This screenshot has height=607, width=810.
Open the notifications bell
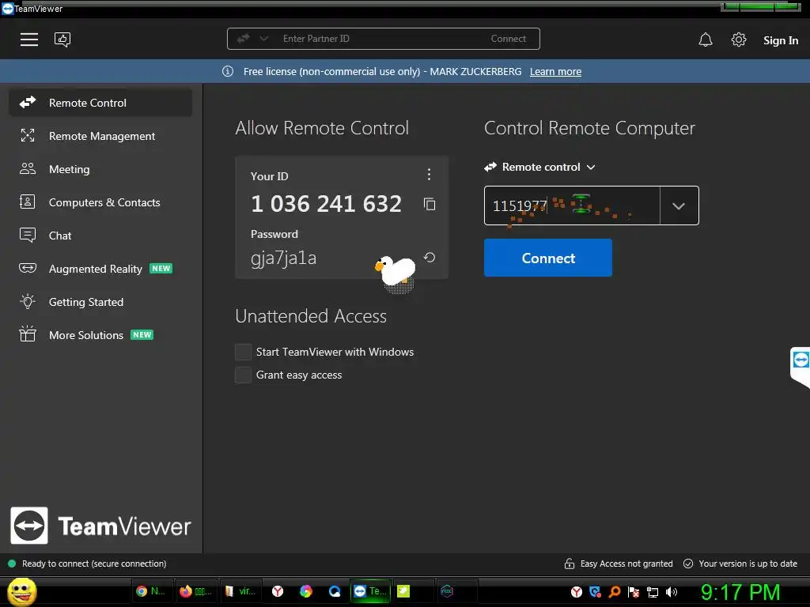706,40
